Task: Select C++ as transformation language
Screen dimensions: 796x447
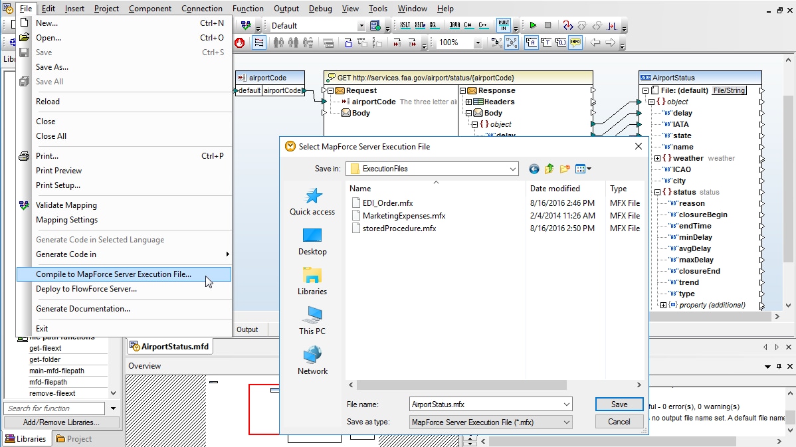Action: (x=483, y=25)
